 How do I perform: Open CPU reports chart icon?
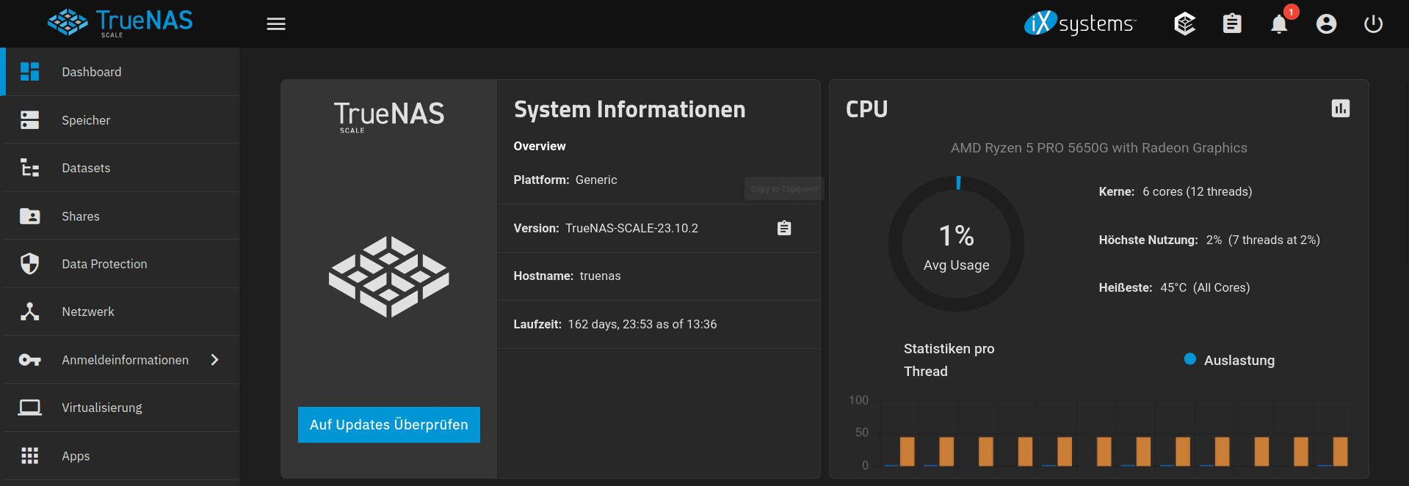pos(1340,108)
